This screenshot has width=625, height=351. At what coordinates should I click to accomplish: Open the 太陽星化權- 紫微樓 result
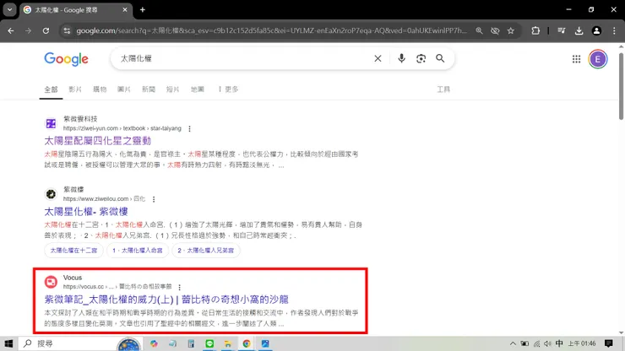86,212
